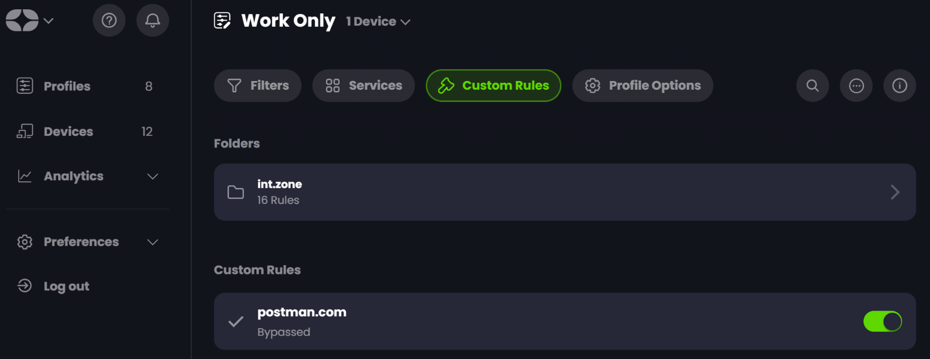Disable the postman.com bypass toggle
This screenshot has height=359, width=930.
point(882,321)
